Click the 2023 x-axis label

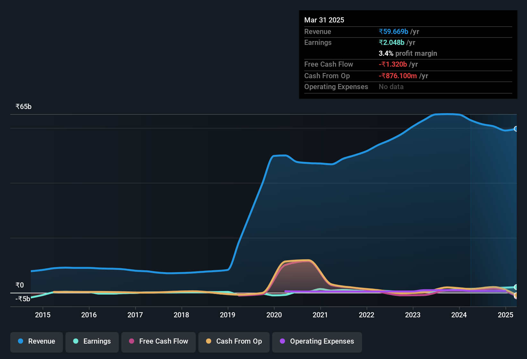tap(413, 315)
